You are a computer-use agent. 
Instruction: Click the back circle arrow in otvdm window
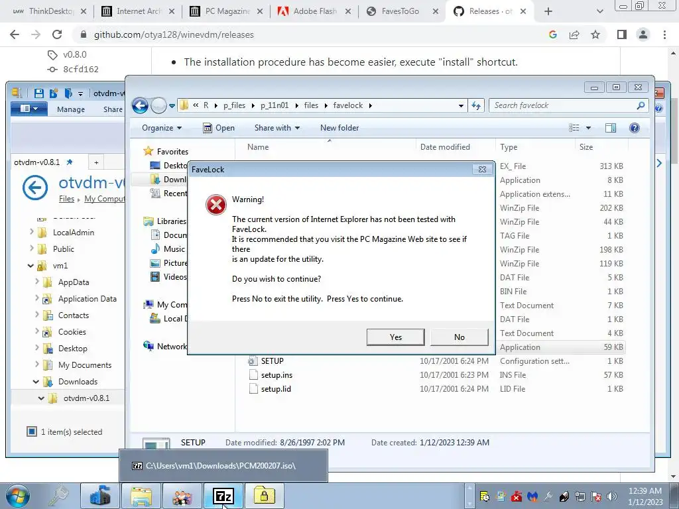[35, 188]
